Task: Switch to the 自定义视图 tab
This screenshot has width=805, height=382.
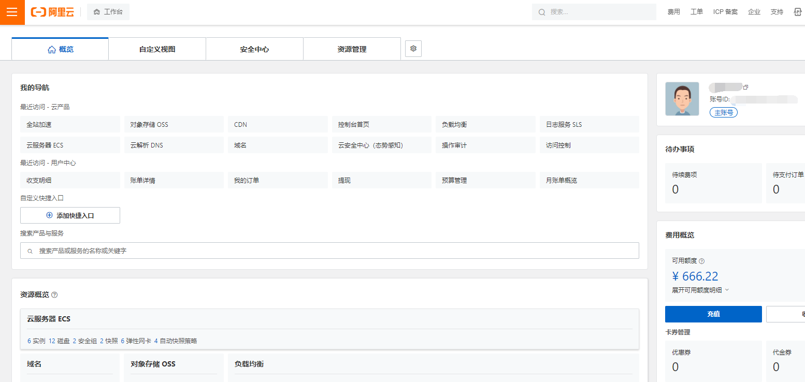Action: 157,49
